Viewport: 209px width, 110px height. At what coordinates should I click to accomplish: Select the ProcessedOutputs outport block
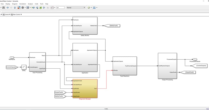[x=195, y=59]
